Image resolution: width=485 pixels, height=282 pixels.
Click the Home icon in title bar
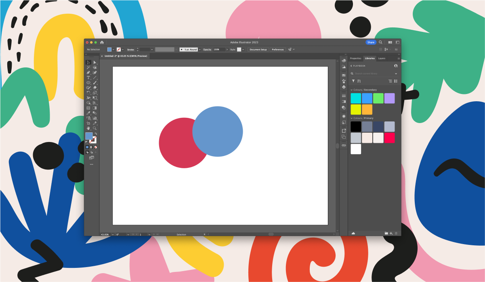click(x=102, y=42)
